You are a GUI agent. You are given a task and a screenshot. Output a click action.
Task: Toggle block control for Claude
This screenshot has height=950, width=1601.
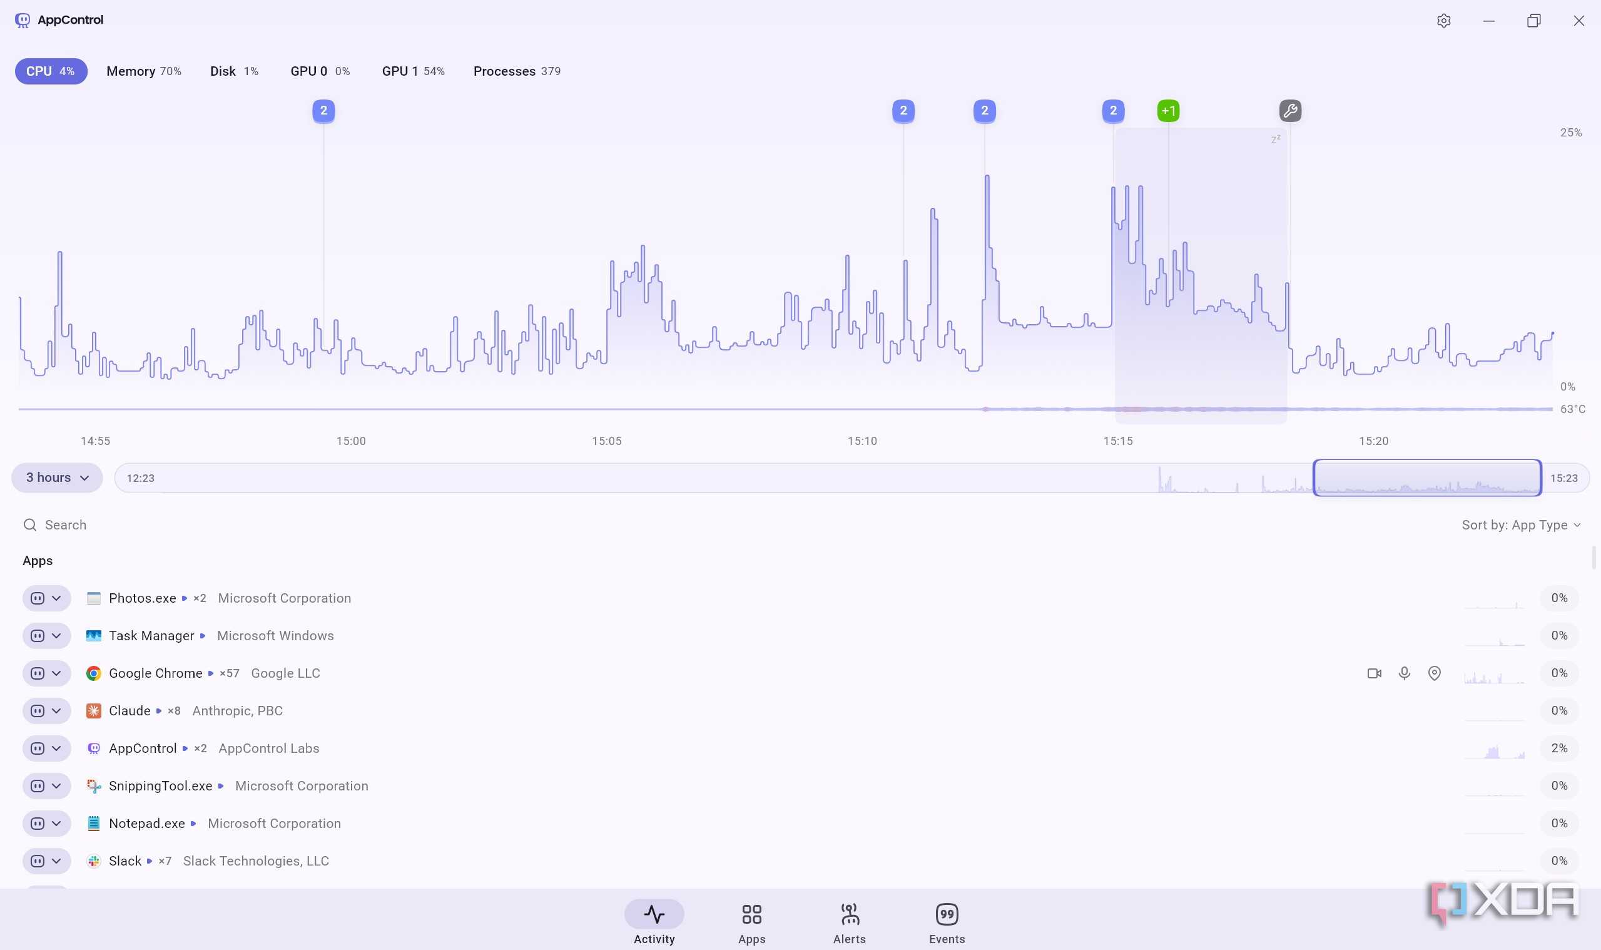tap(38, 710)
